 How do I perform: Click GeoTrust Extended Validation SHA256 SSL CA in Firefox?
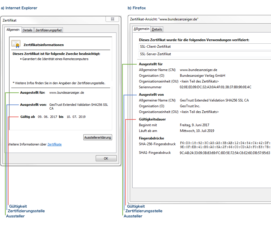click(214, 100)
